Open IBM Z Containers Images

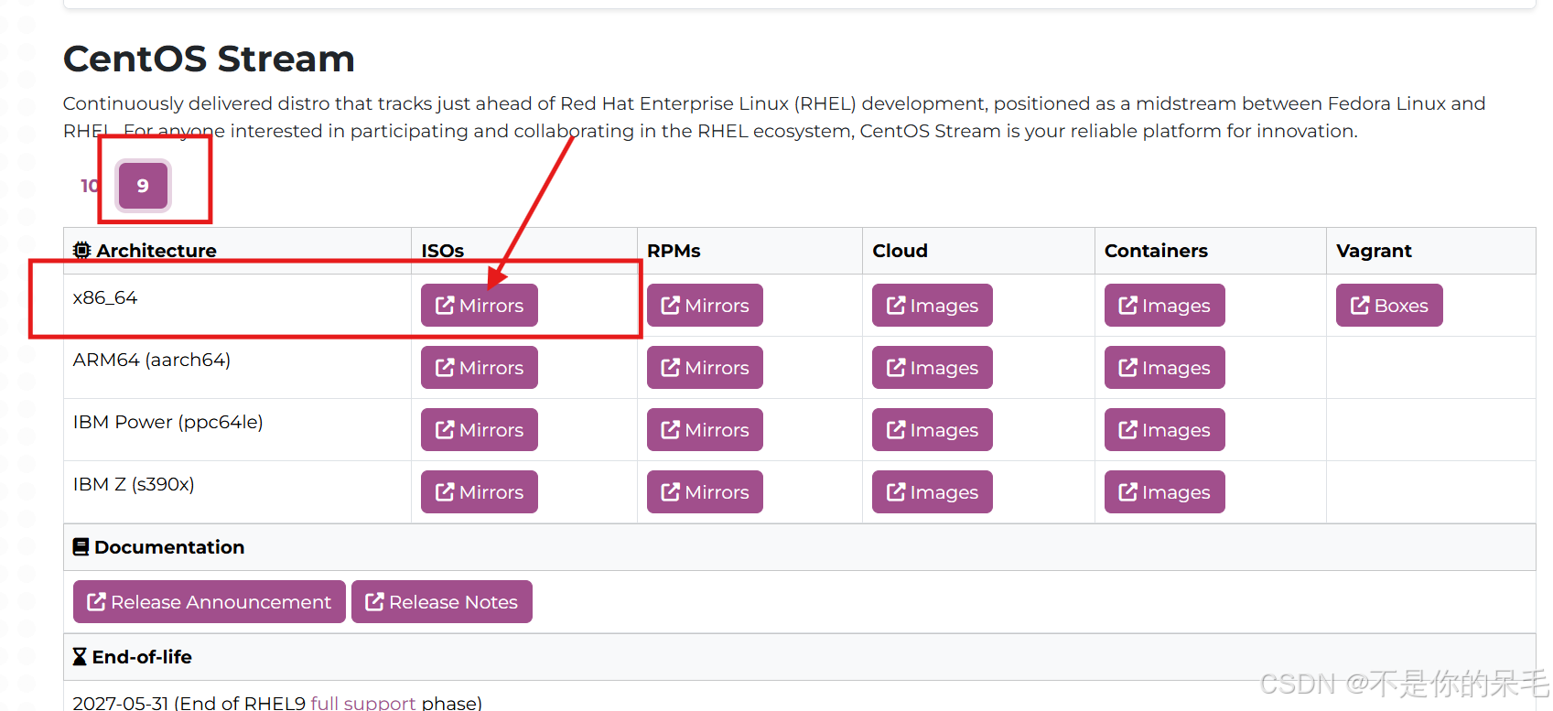tap(1164, 492)
